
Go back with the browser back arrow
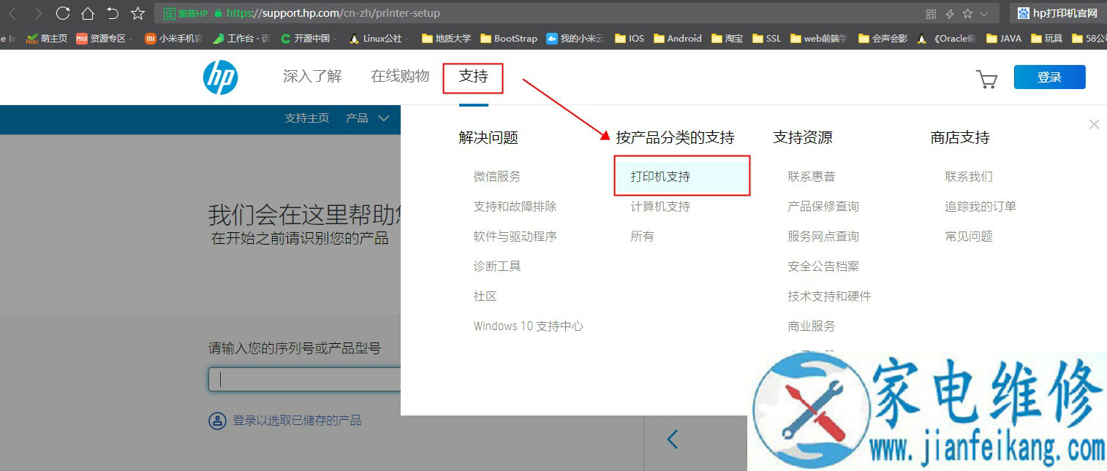point(12,13)
